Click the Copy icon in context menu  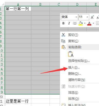pos(63,41)
